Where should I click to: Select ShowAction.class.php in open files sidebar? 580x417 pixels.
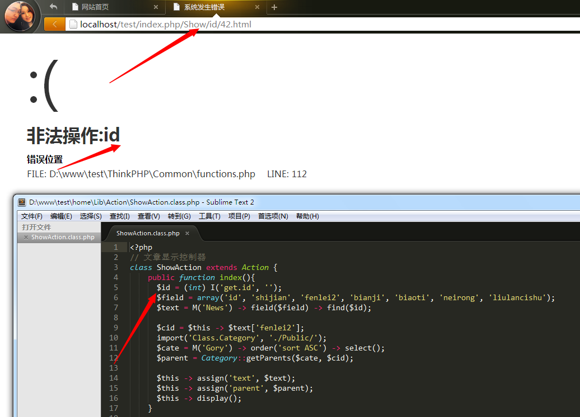pyautogui.click(x=63, y=237)
